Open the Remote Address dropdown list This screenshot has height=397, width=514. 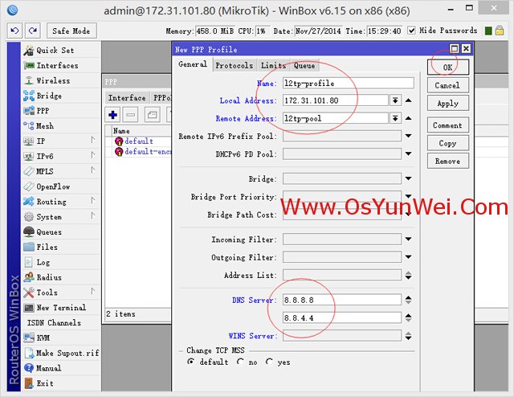click(x=395, y=118)
